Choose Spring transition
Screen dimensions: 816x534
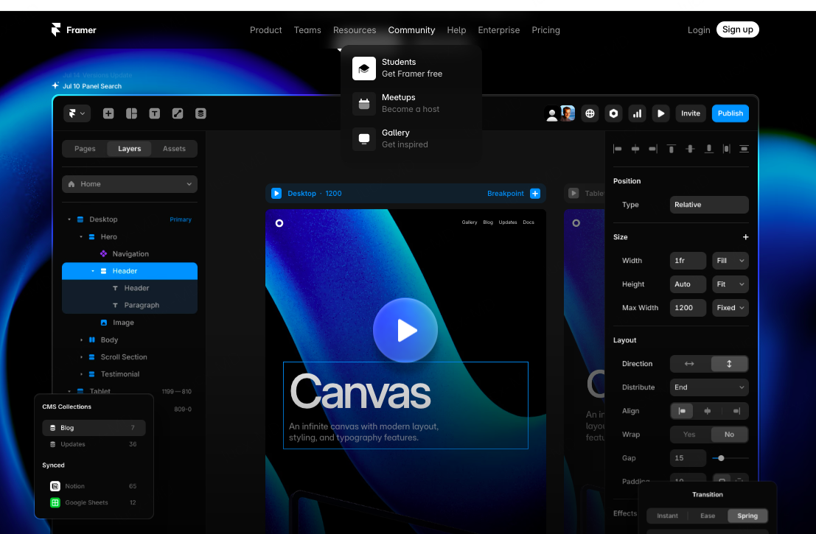click(x=747, y=516)
